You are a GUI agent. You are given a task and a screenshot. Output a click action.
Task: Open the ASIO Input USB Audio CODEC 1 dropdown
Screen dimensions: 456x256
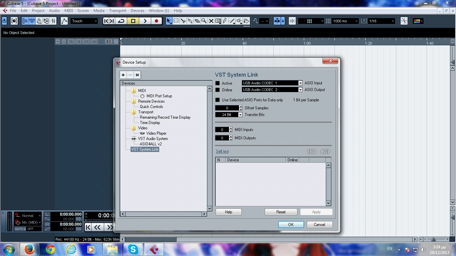point(272,83)
